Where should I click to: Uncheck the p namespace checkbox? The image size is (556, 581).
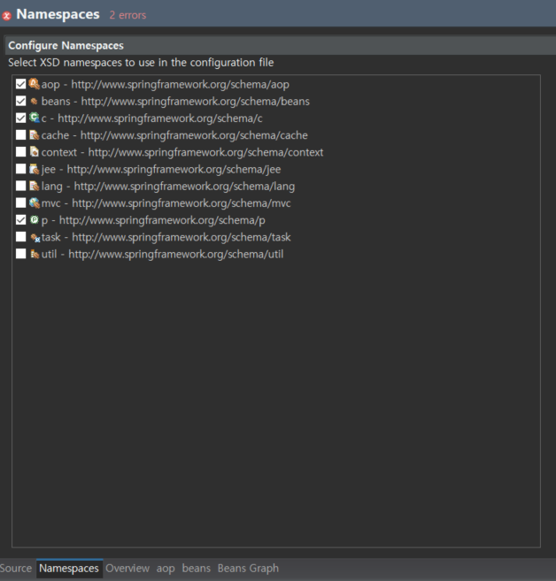(x=20, y=219)
